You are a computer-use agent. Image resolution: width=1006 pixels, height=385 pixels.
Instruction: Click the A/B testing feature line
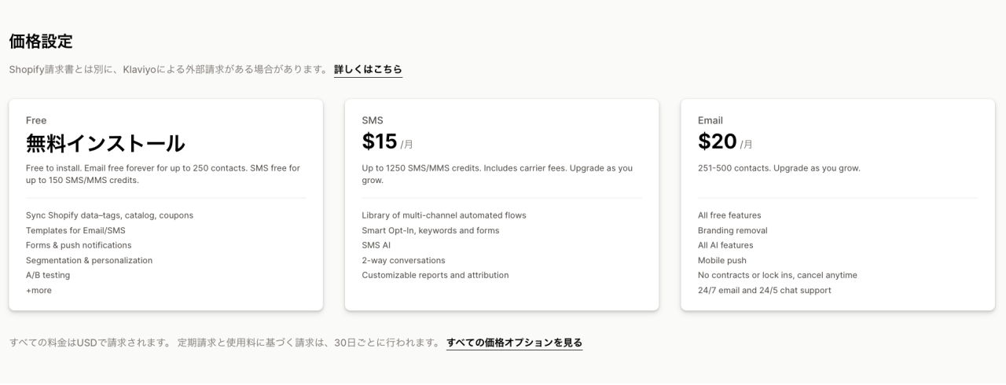tap(48, 276)
